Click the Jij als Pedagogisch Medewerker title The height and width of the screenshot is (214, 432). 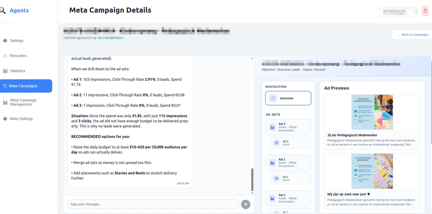(x=352, y=135)
